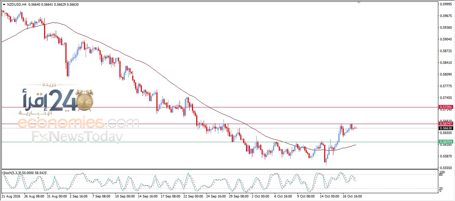
Task: Click the 2 Oct 00:00 time label
Action: coord(261,196)
